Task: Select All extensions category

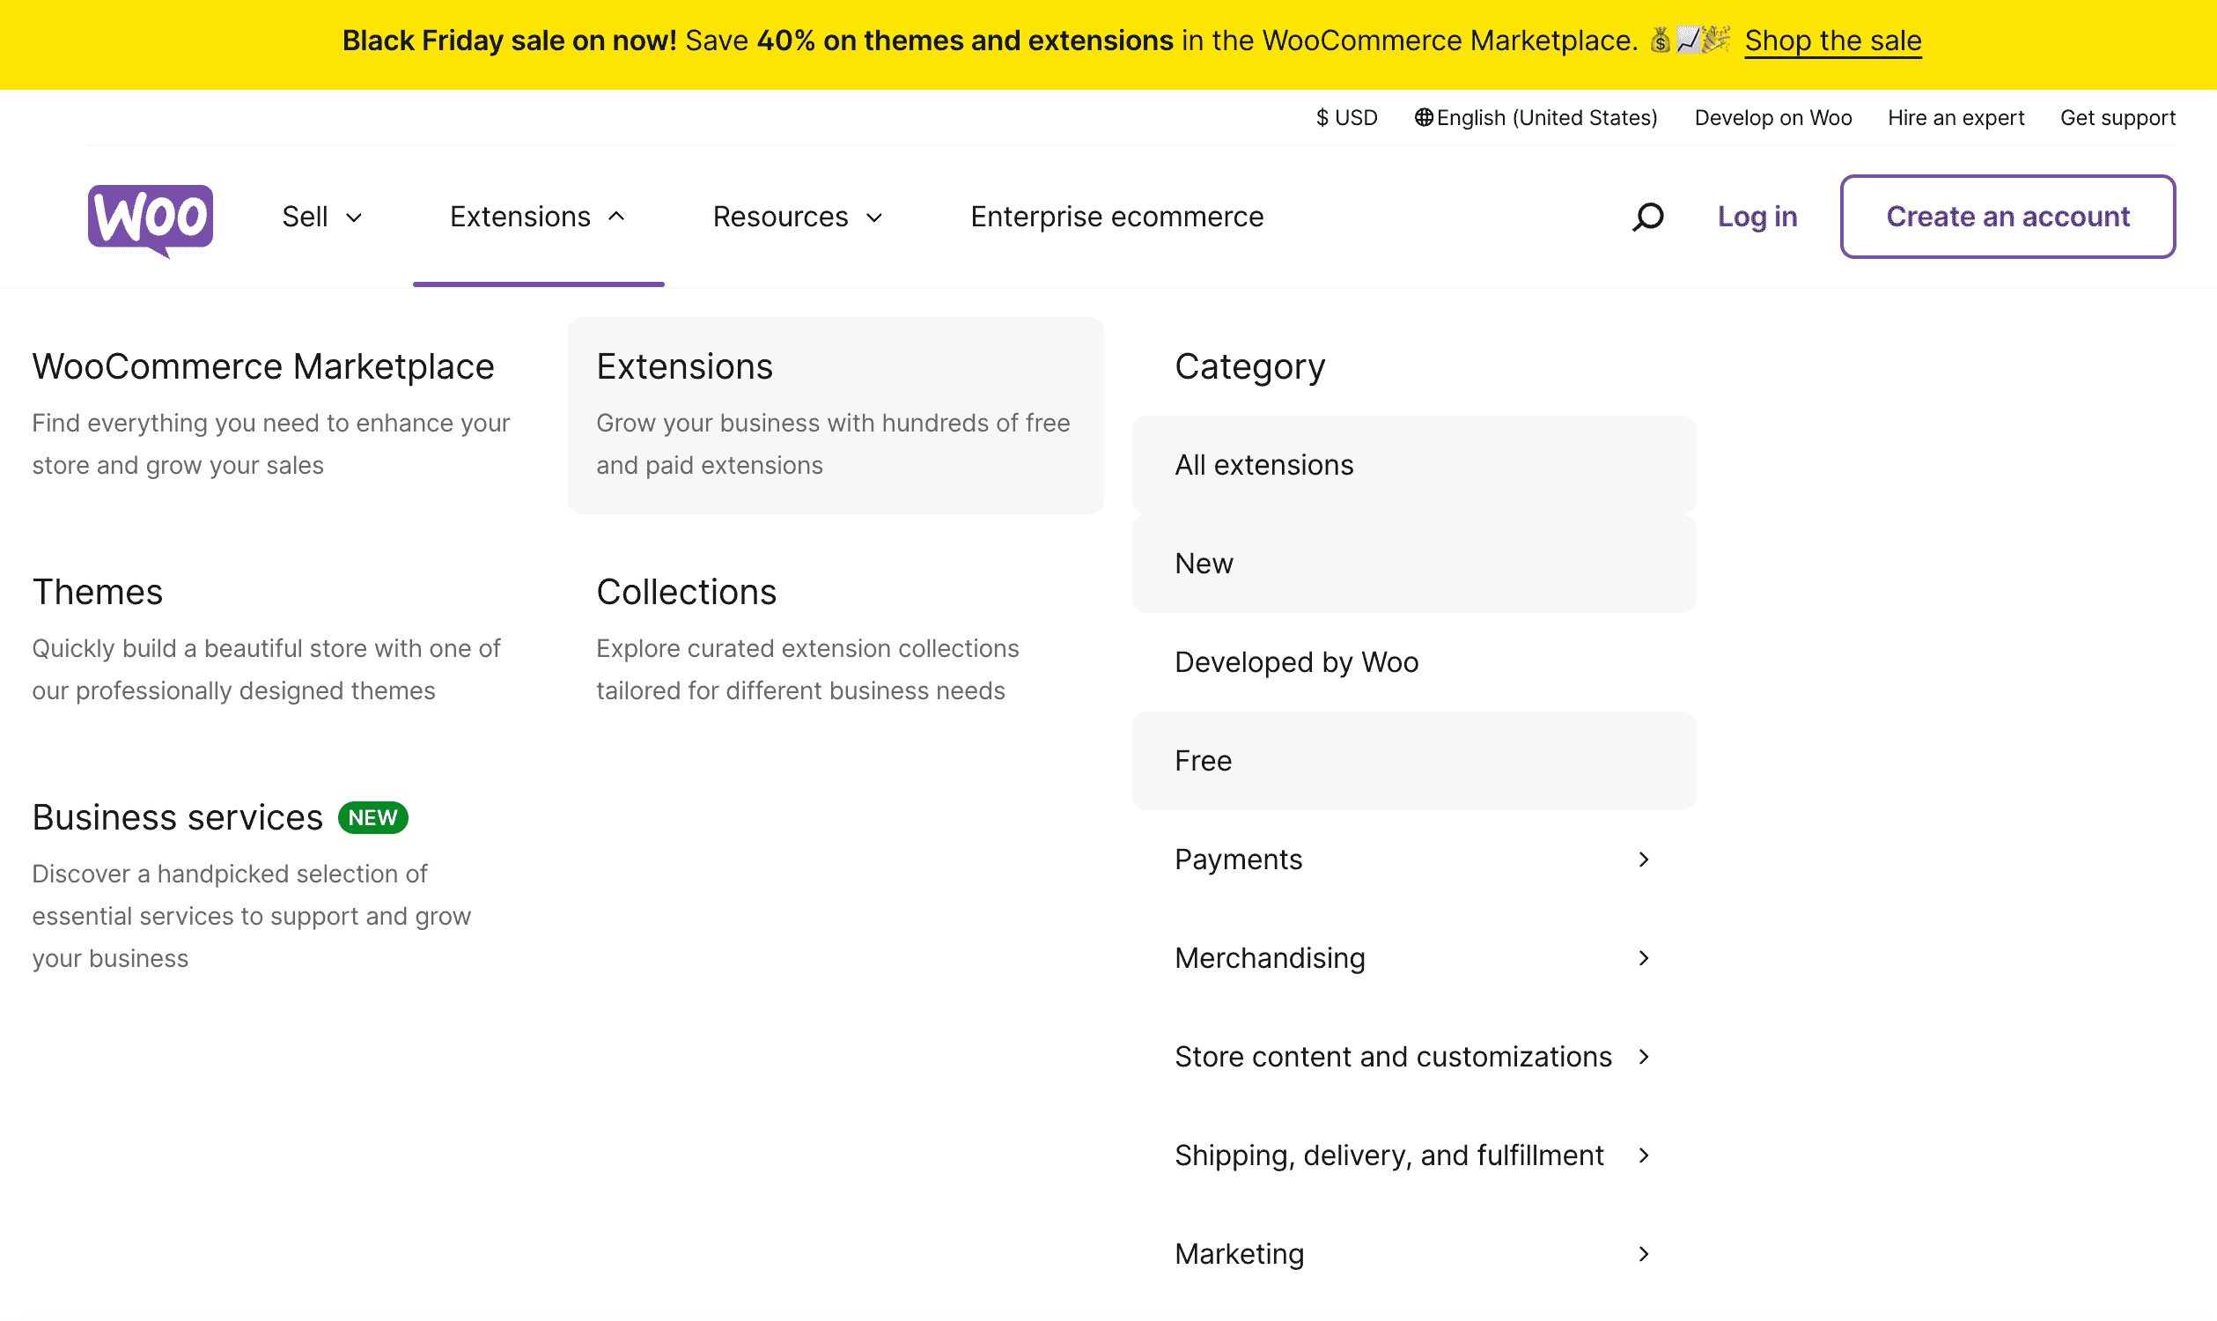Action: coord(1413,465)
